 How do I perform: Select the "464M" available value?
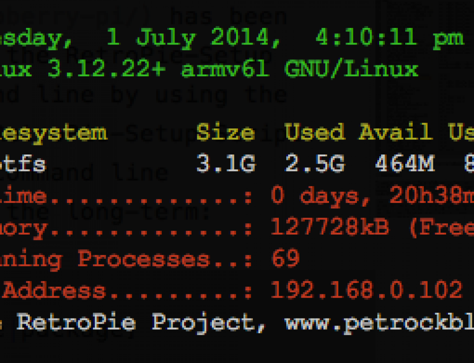point(404,164)
